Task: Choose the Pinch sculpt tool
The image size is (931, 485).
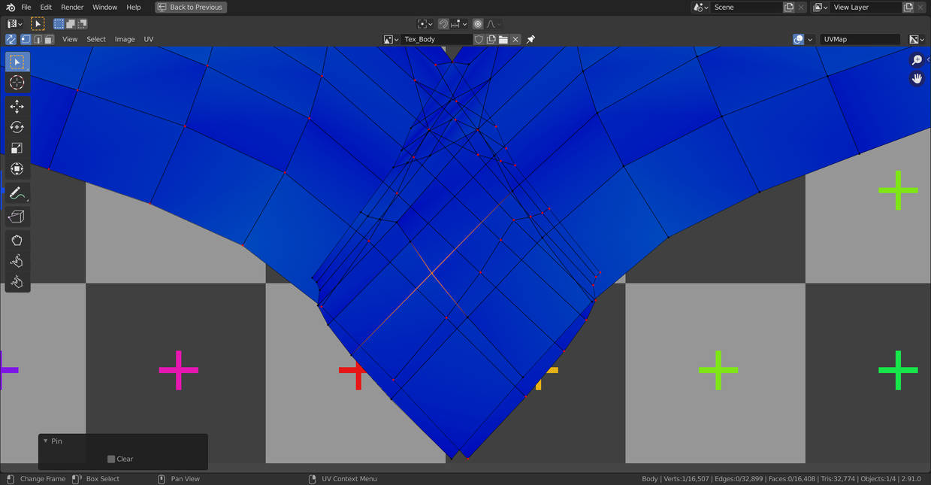Action: click(x=17, y=282)
